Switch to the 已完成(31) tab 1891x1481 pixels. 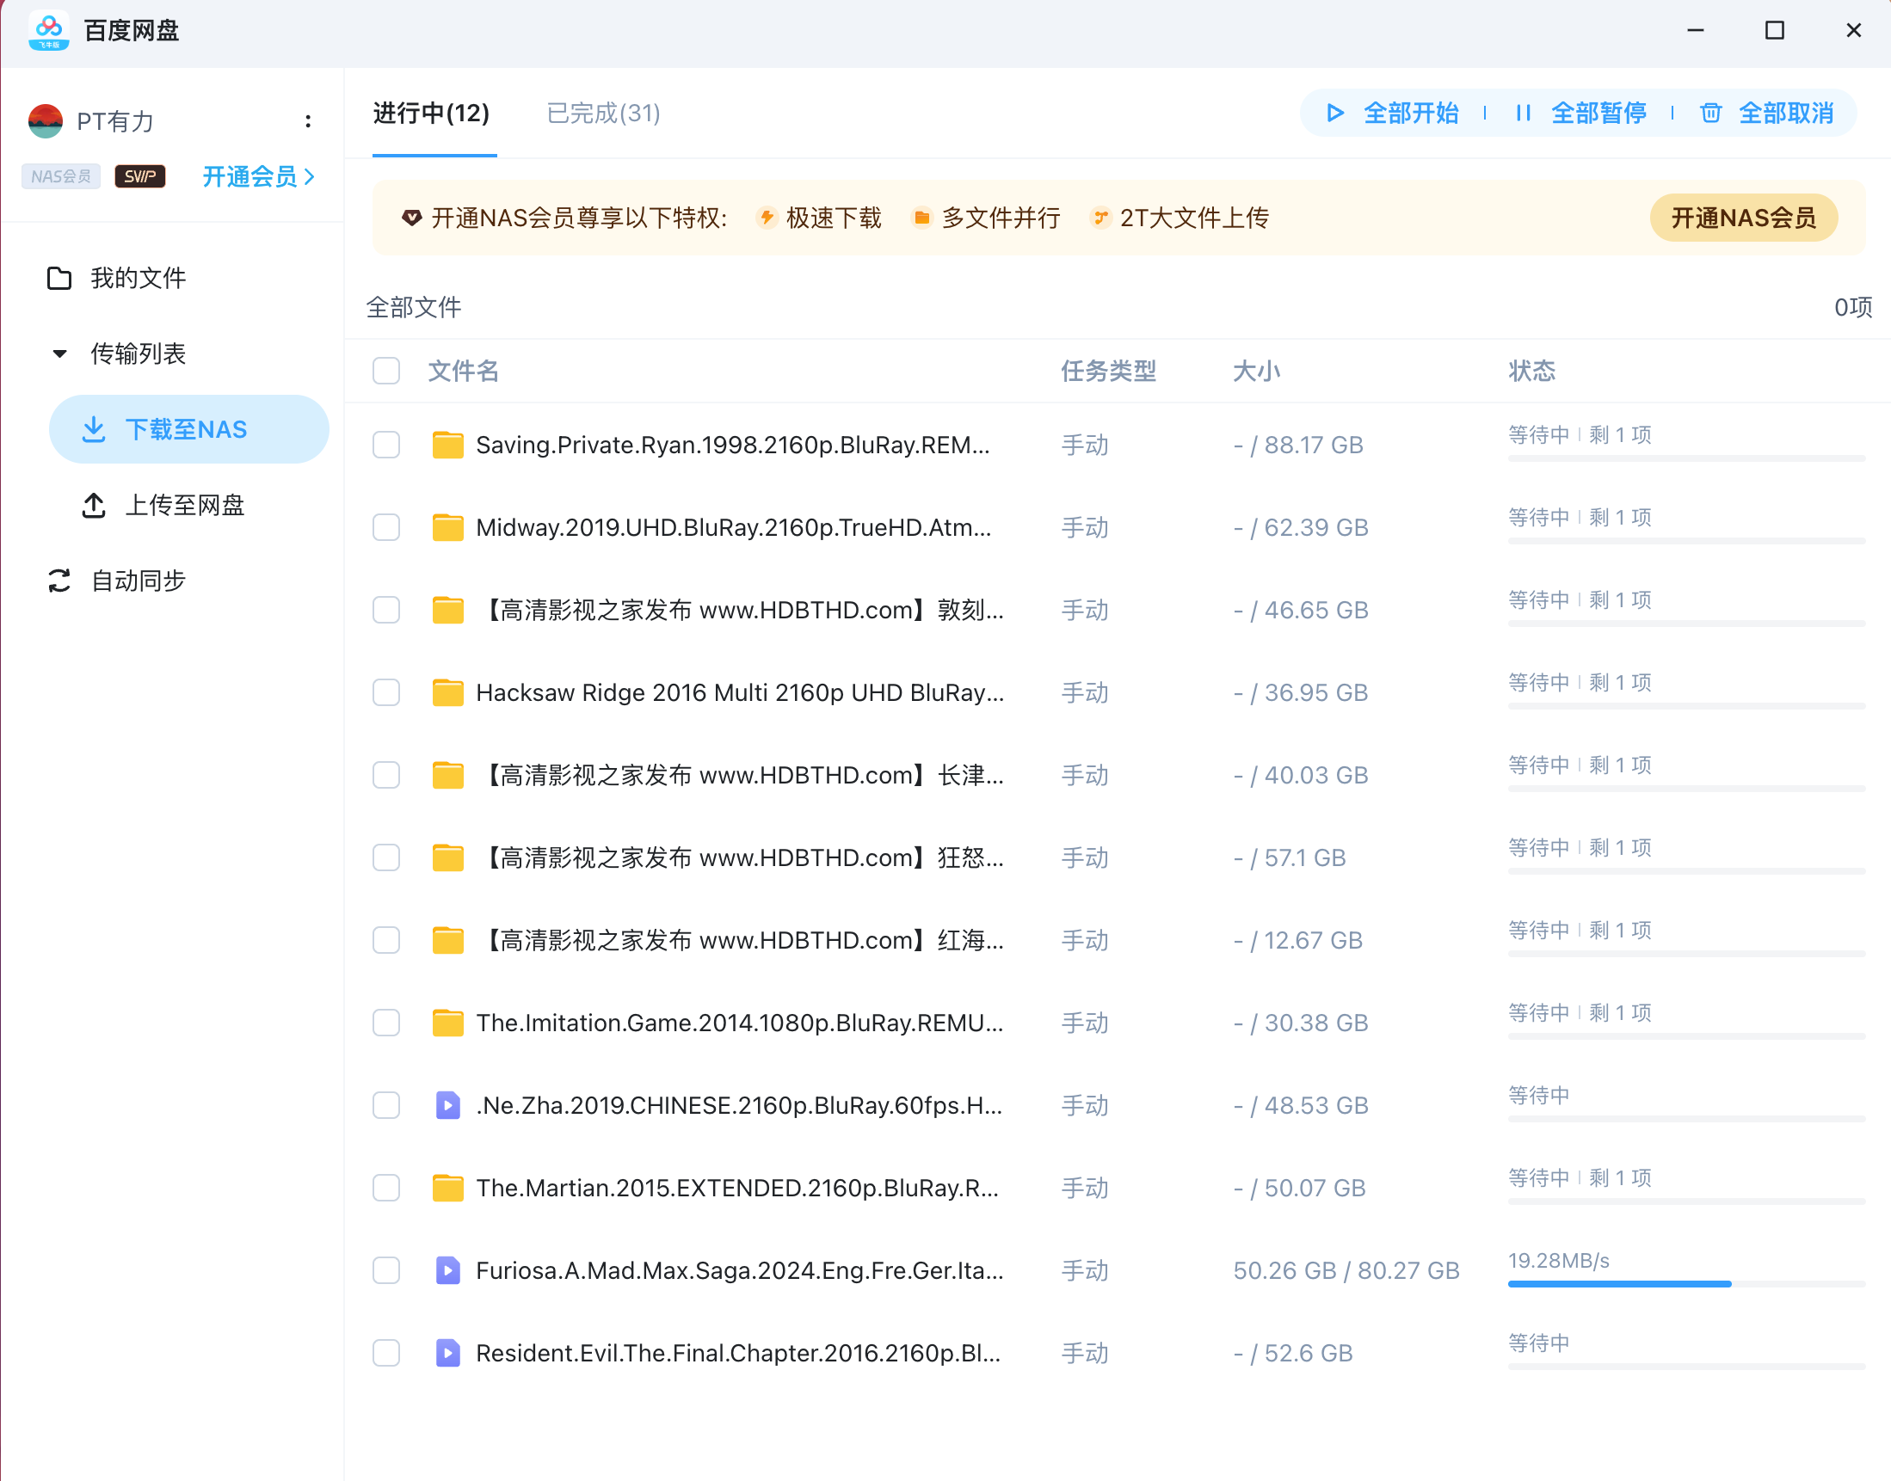tap(604, 114)
